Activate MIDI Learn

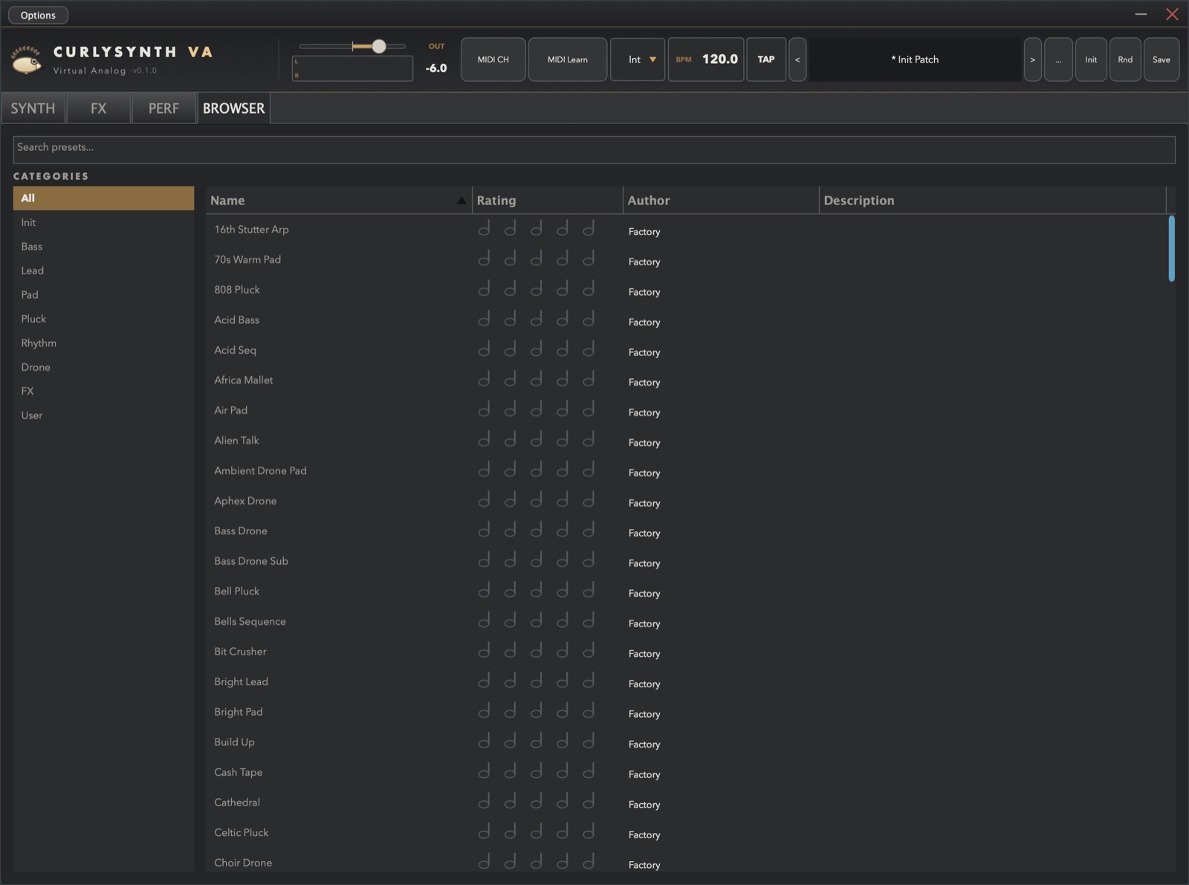[568, 59]
